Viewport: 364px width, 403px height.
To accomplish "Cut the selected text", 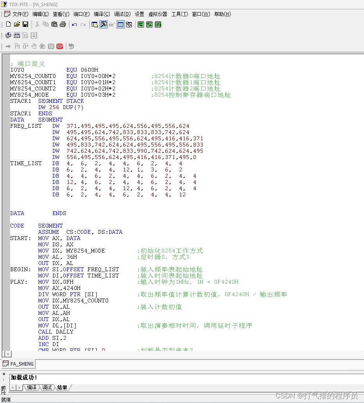I will (37, 24).
